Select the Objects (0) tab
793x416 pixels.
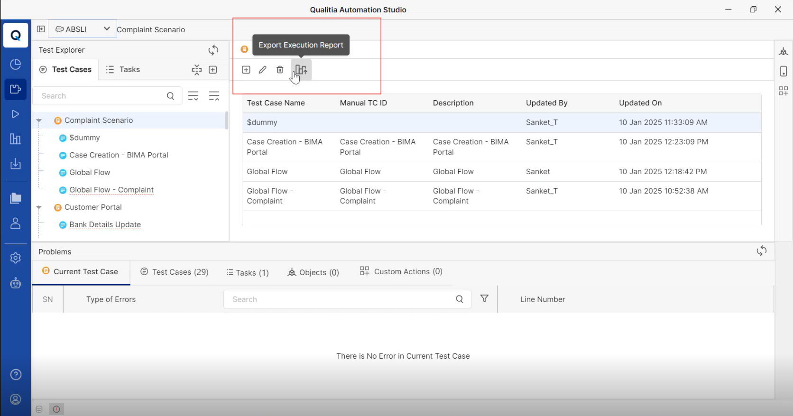314,272
